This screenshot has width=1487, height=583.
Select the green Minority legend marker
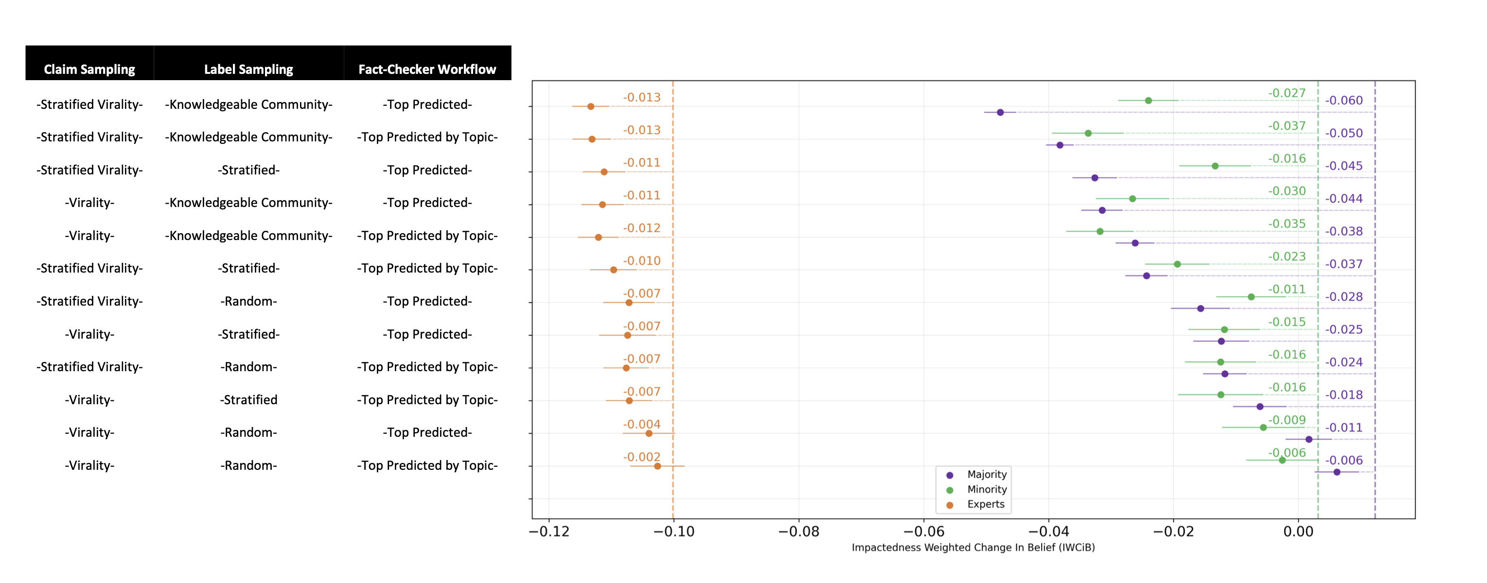pyautogui.click(x=950, y=490)
